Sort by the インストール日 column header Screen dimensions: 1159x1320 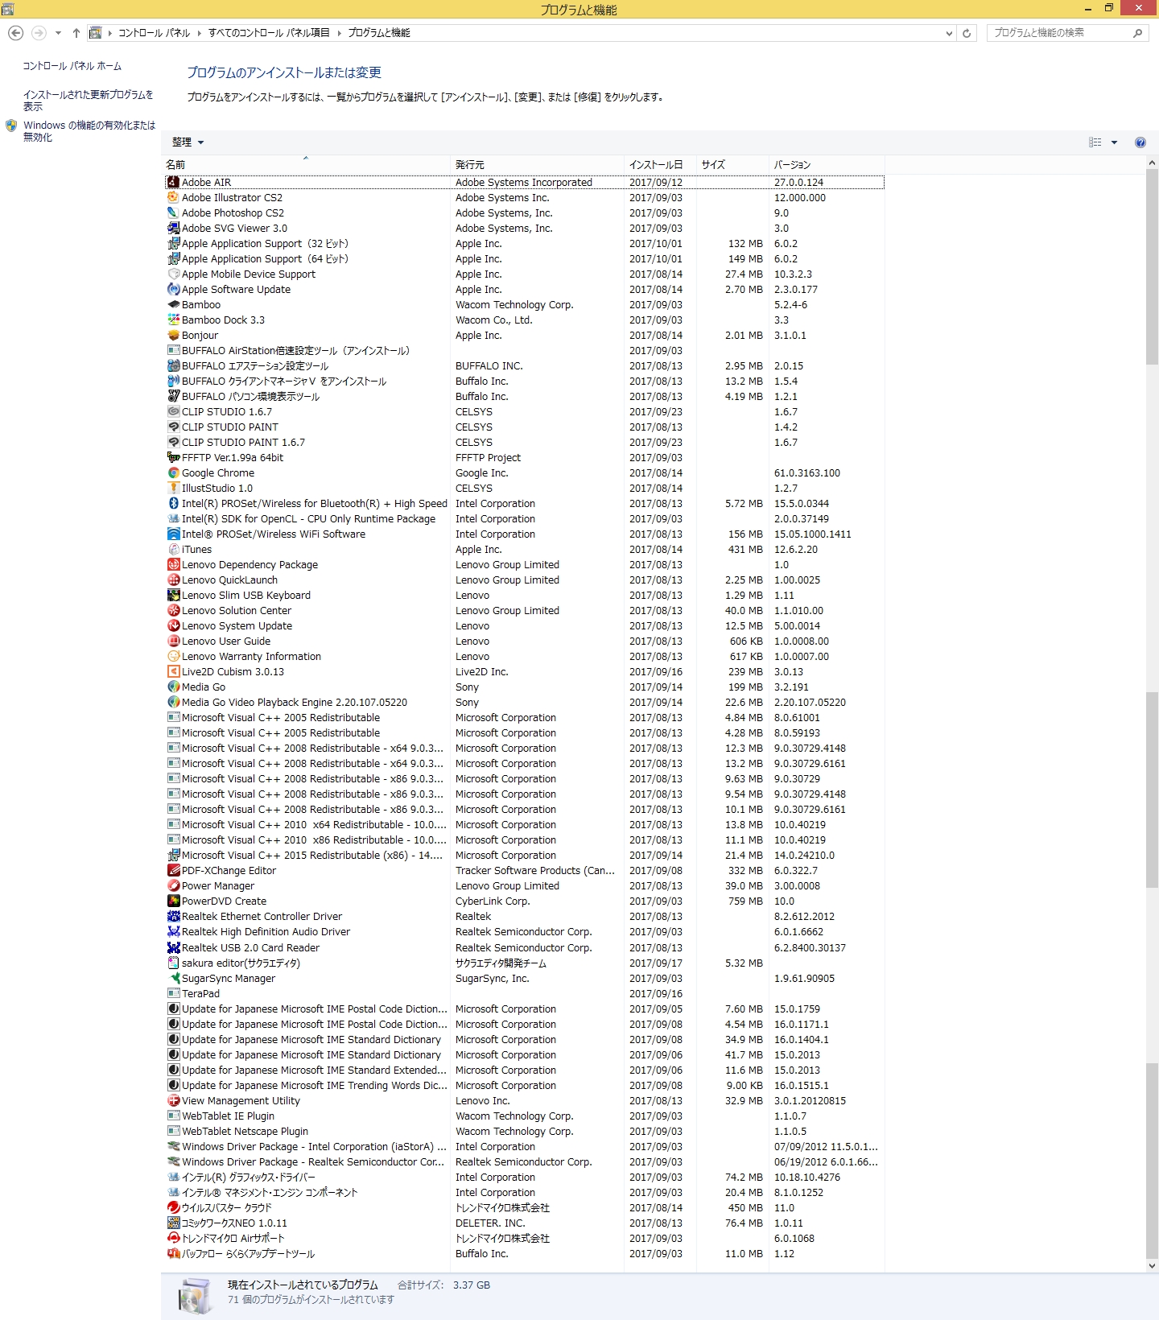660,165
